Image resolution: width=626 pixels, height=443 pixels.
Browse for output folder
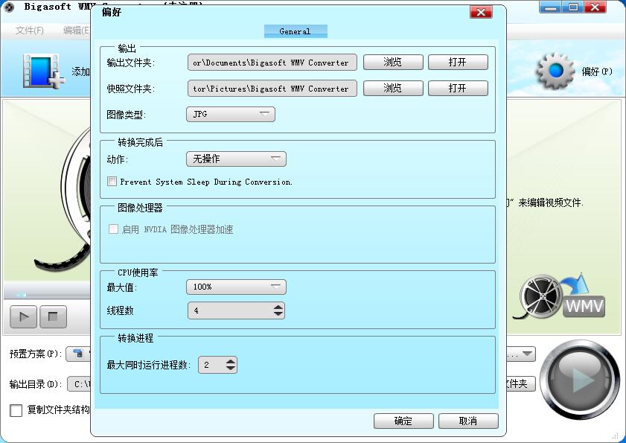tap(393, 63)
